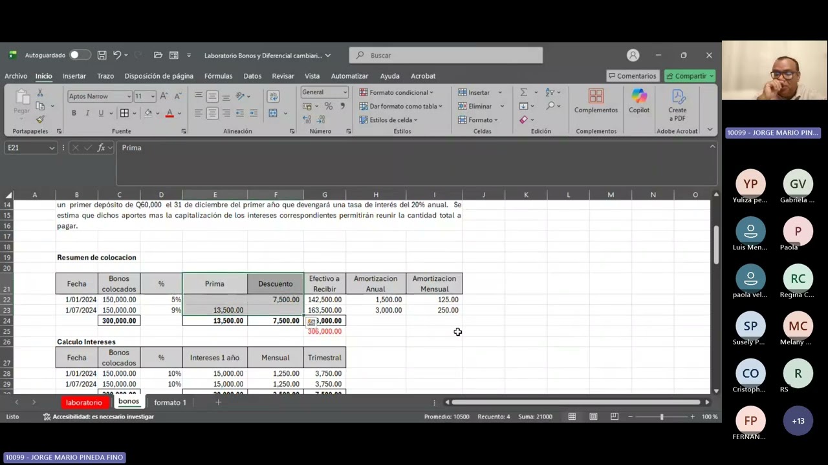This screenshot has height=465, width=828.
Task: Launch Copilot from ribbon
Action: click(639, 101)
